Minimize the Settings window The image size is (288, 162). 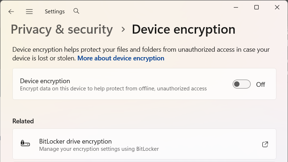(x=236, y=7)
